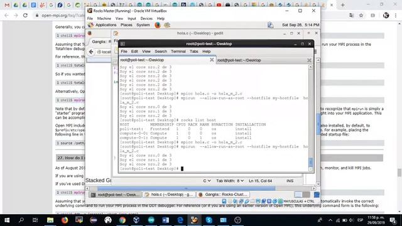Screen dimensions: 402x226
Task: Open Word from Windows taskbar
Action: [x=165, y=220]
